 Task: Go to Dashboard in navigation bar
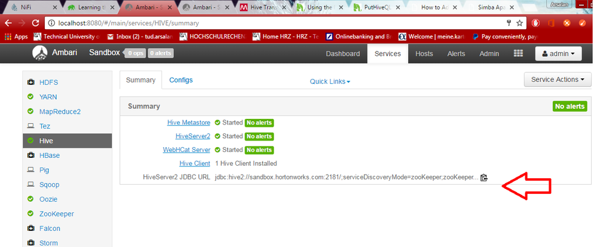342,54
